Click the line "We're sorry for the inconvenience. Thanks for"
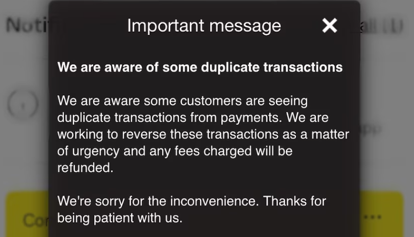414x237 pixels. click(x=192, y=201)
